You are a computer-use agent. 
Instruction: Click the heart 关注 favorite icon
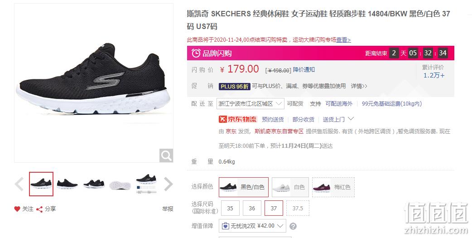(x=17, y=209)
